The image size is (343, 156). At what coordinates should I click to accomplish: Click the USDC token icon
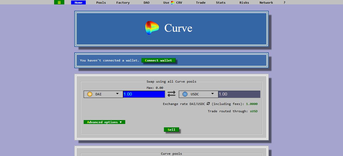(x=185, y=94)
